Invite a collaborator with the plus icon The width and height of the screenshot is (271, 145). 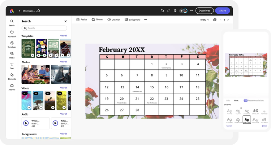point(181,11)
